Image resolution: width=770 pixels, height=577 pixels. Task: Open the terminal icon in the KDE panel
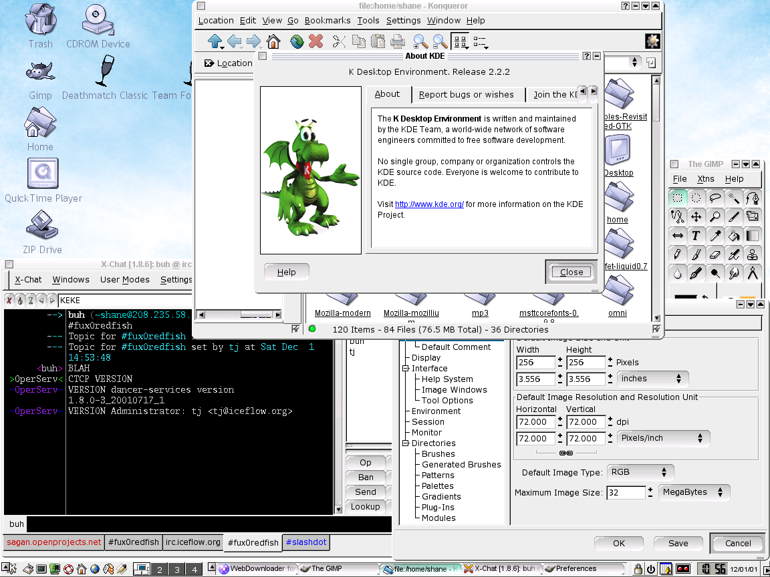click(x=41, y=569)
